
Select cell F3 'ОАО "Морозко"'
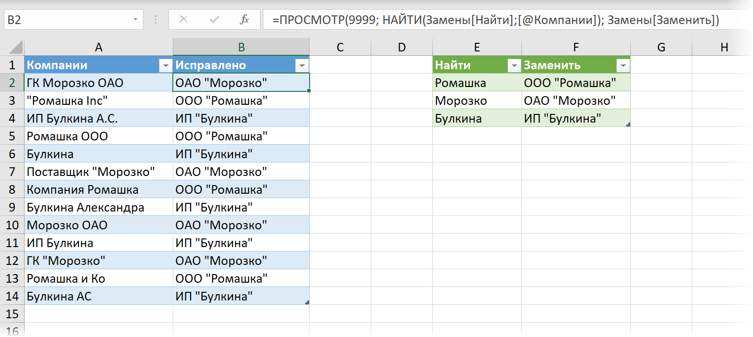pyautogui.click(x=576, y=100)
